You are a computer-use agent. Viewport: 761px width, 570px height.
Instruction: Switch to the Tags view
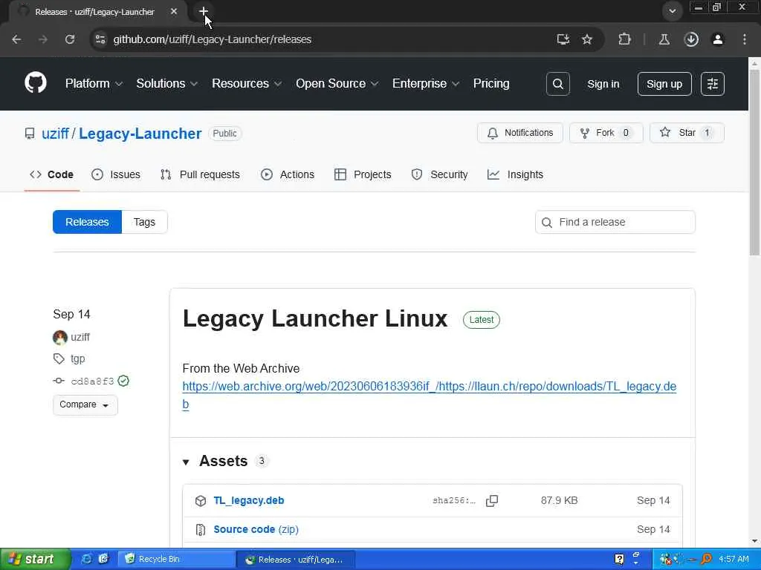tap(144, 222)
